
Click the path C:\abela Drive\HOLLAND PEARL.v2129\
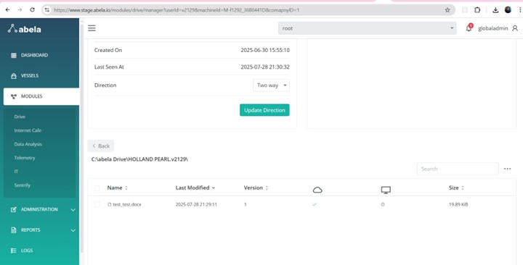tap(139, 159)
